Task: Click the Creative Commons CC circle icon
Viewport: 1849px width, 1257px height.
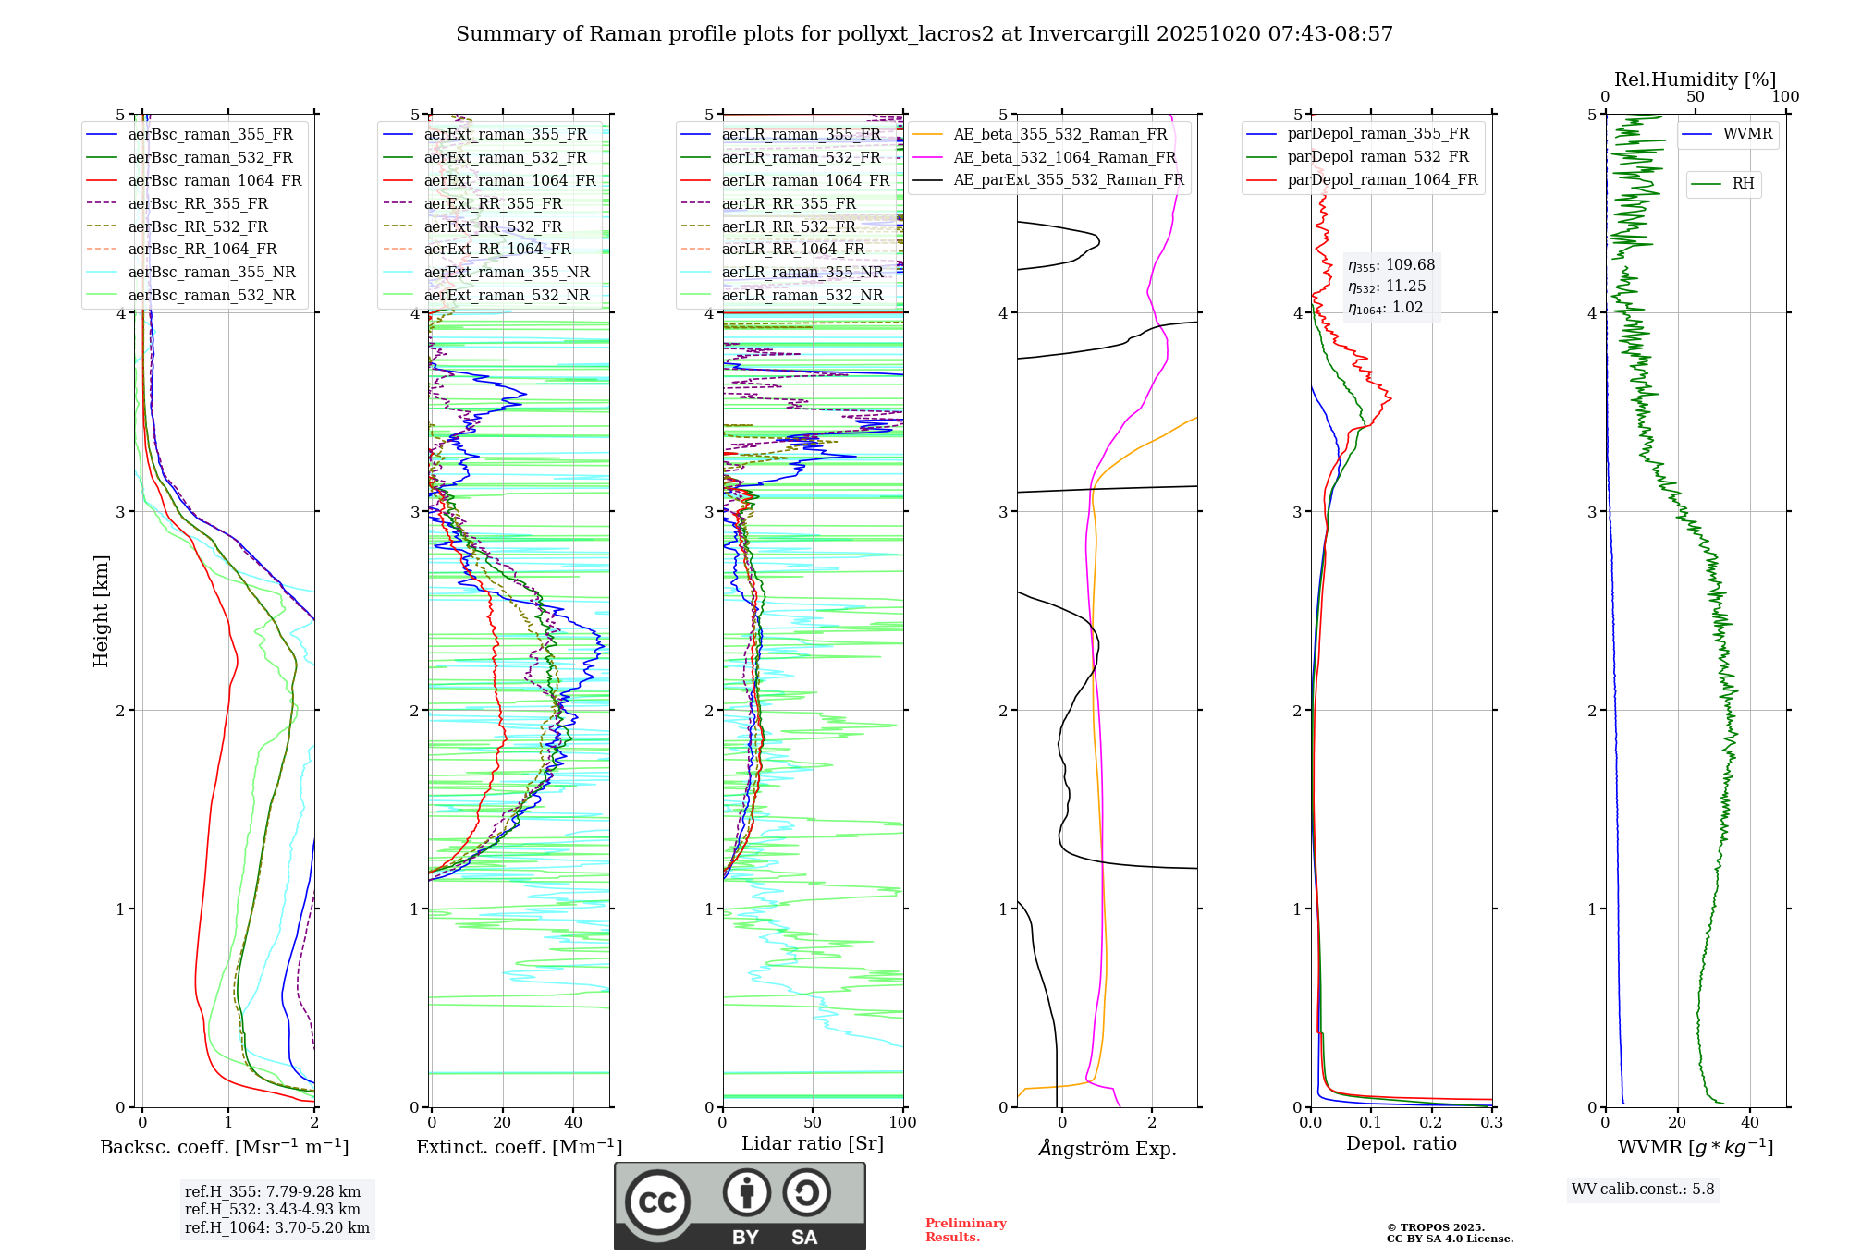Action: (657, 1202)
